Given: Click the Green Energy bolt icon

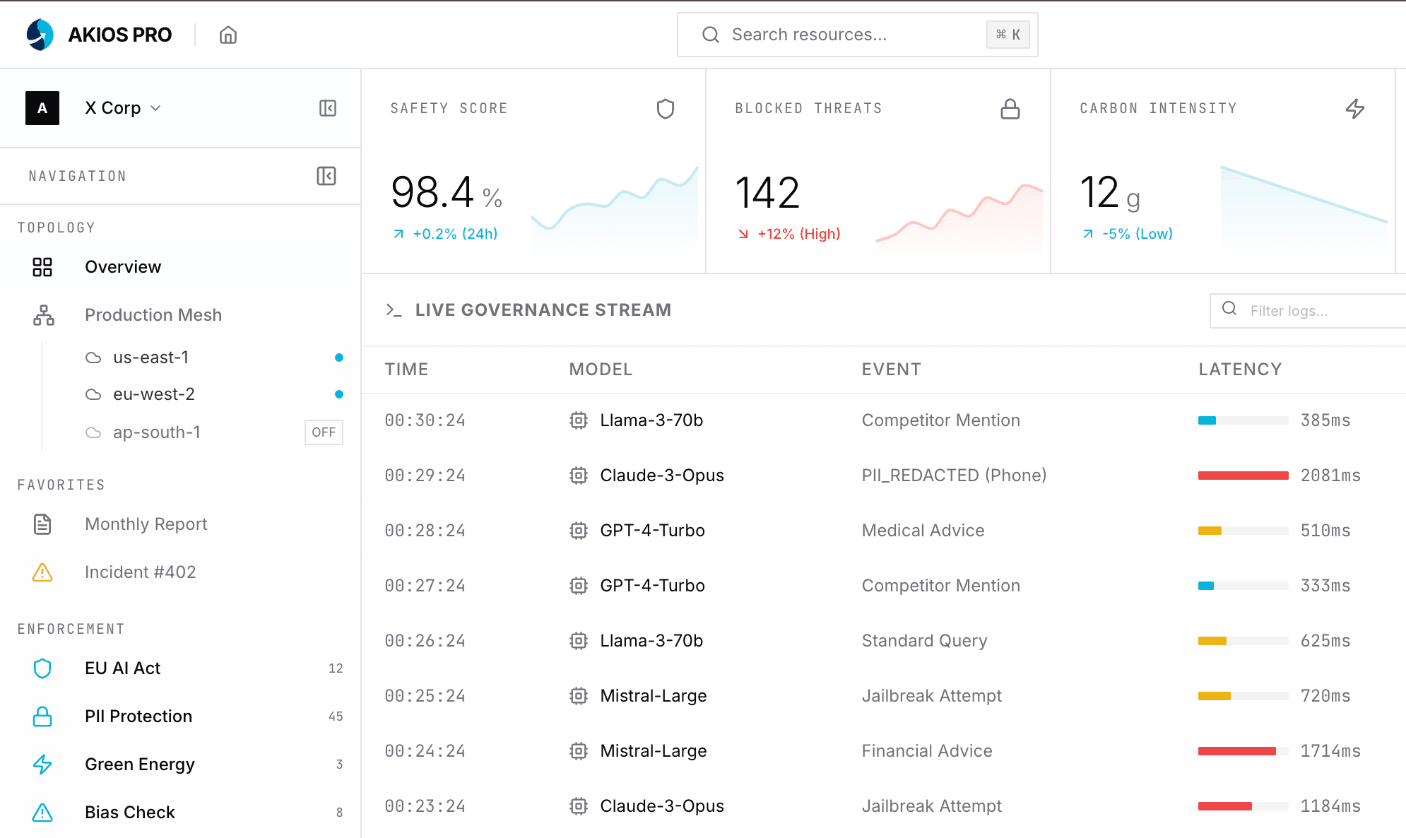Looking at the screenshot, I should click(42, 765).
